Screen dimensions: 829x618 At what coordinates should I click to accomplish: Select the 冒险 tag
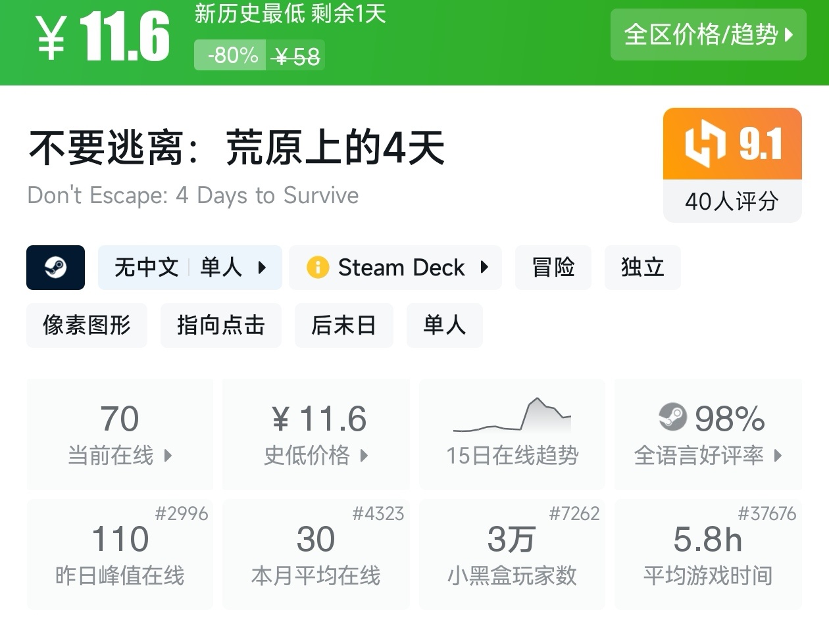553,268
